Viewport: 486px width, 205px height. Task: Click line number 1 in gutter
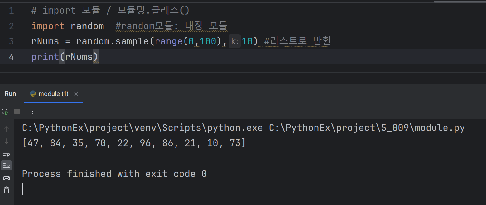(x=12, y=11)
